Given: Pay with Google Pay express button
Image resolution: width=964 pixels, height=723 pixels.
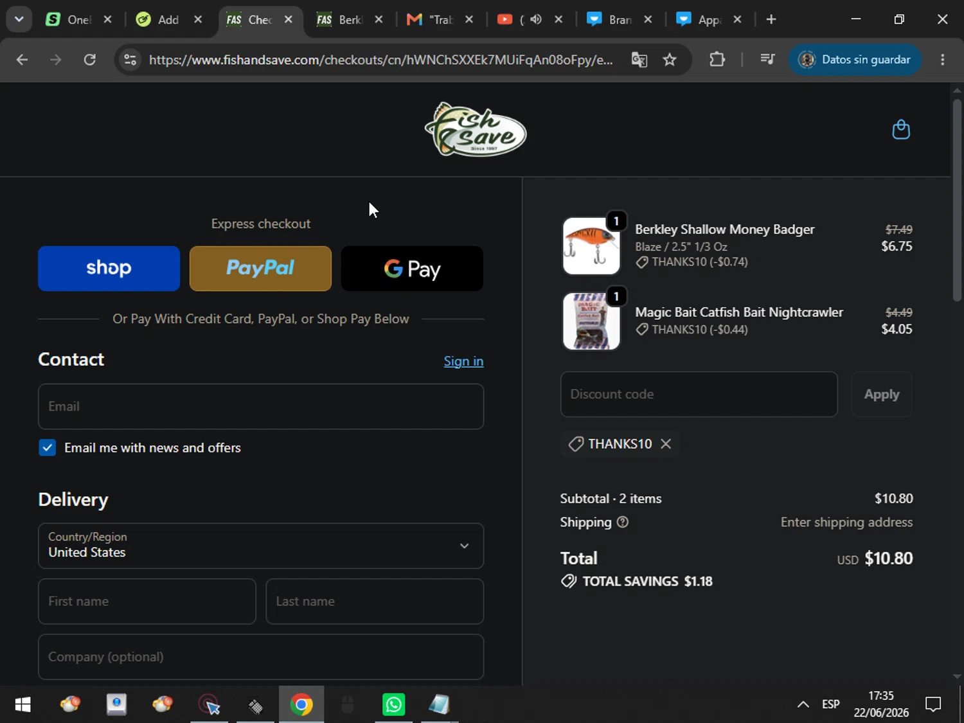Looking at the screenshot, I should 412,269.
